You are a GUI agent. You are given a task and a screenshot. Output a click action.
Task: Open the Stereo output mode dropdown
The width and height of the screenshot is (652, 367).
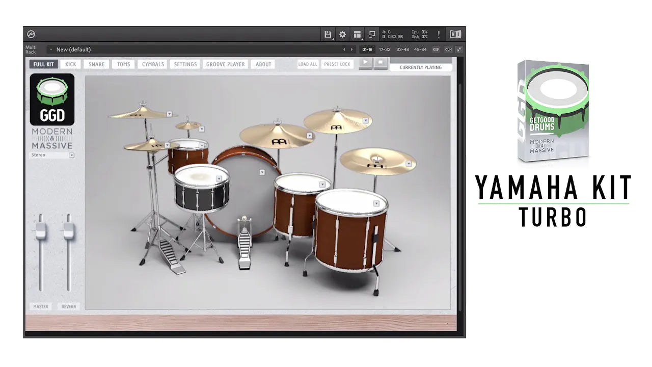click(x=72, y=155)
